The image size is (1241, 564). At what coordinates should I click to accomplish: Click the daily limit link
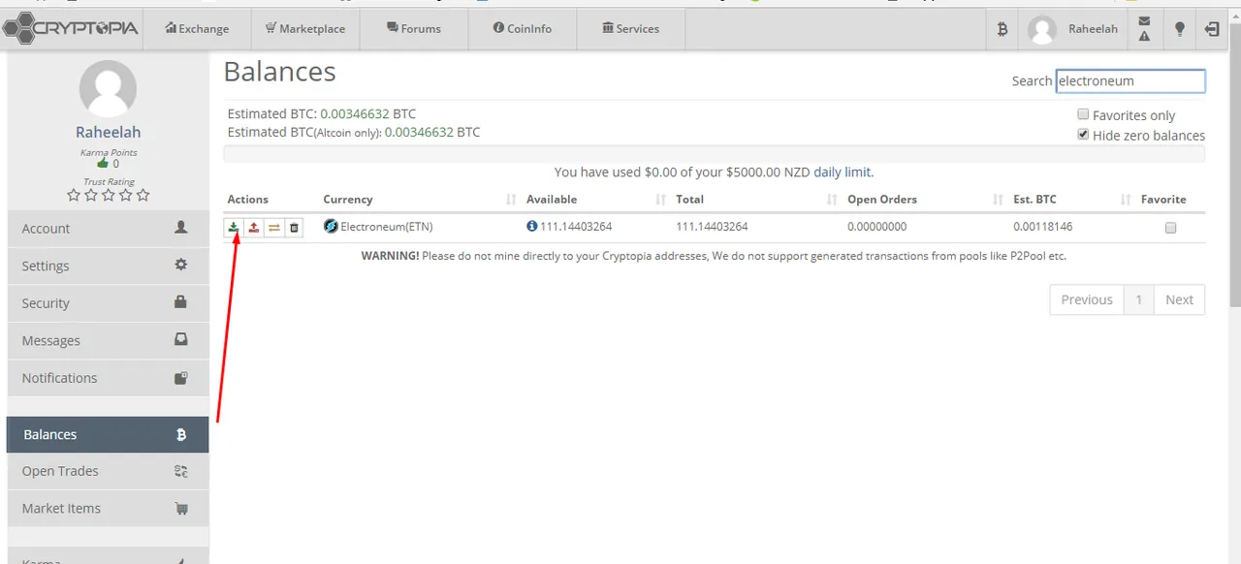(x=842, y=172)
